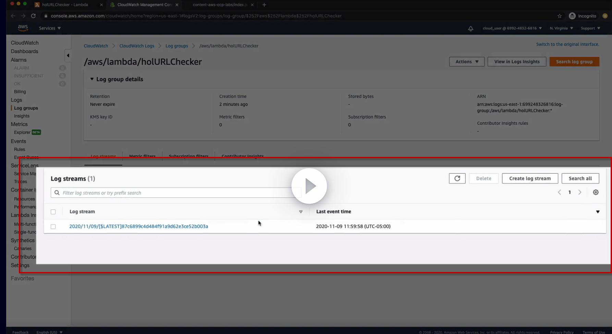
Task: Click the AWS logo home icon
Action: 23,28
